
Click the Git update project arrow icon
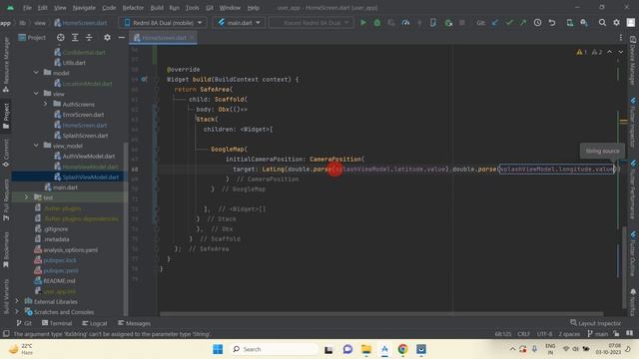[495, 23]
